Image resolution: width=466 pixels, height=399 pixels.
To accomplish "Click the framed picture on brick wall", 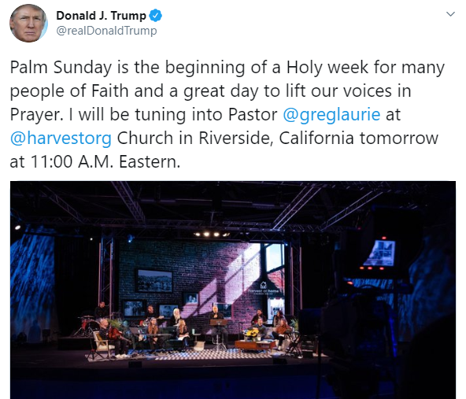I will [x=154, y=281].
